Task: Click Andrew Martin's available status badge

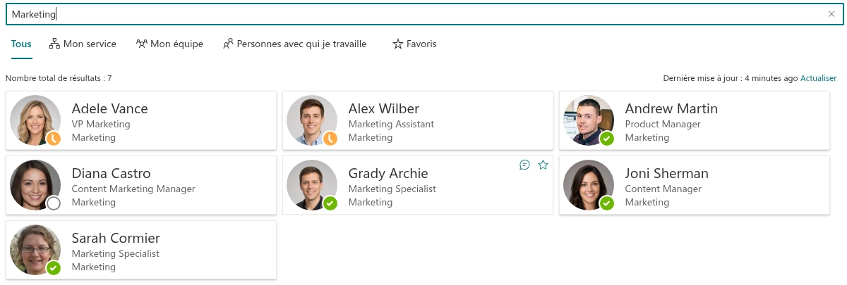Action: pos(607,139)
